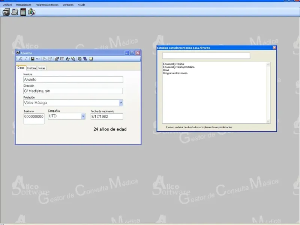
Task: Click the Teléfono input field
Action: click(x=34, y=118)
